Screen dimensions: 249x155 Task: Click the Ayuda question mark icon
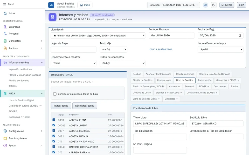(5, 145)
